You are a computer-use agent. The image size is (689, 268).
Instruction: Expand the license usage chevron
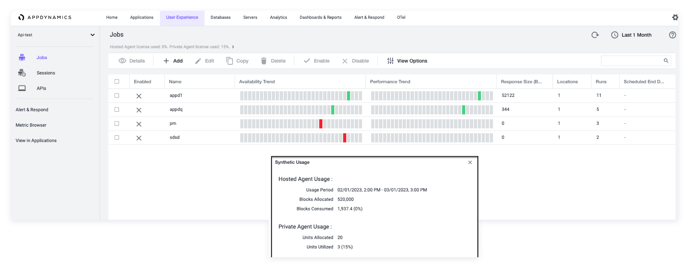click(233, 47)
